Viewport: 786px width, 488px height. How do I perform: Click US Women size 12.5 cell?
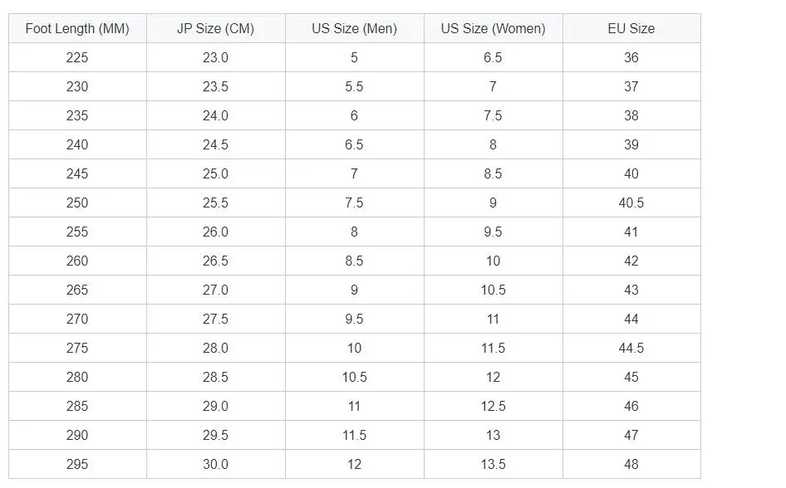[x=494, y=406]
